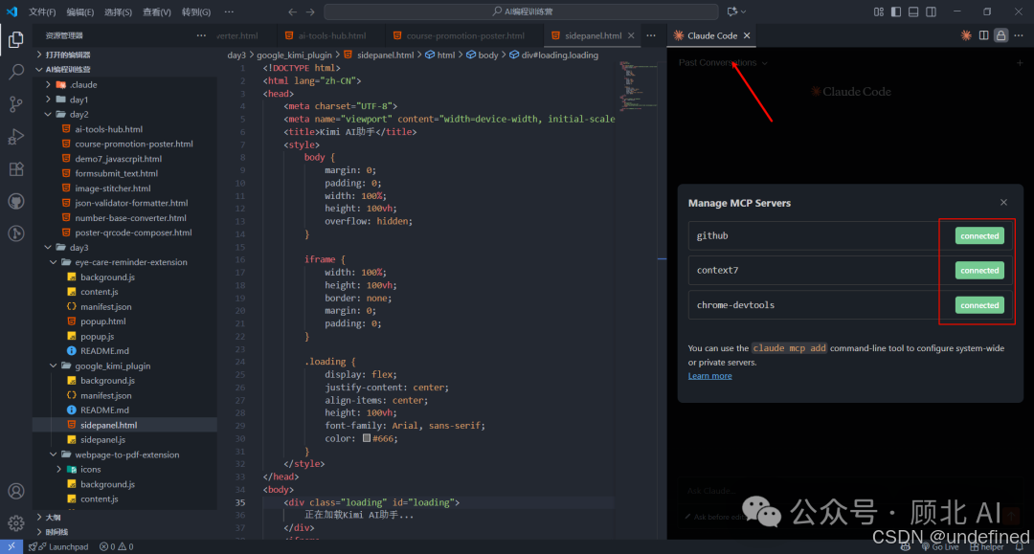Toggle the primary sidebar visibility
The width and height of the screenshot is (1034, 554).
click(895, 11)
